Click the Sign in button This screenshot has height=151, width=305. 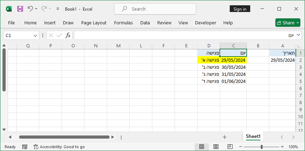tap(240, 9)
